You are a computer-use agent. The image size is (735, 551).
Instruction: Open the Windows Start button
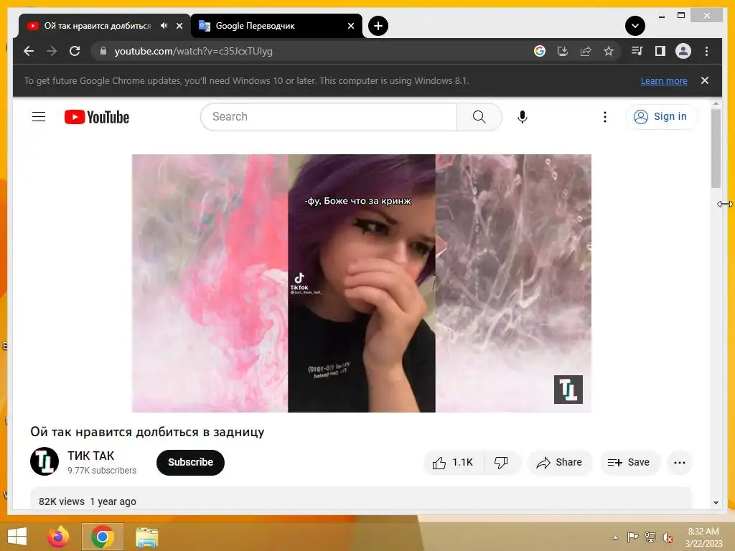click(x=17, y=537)
